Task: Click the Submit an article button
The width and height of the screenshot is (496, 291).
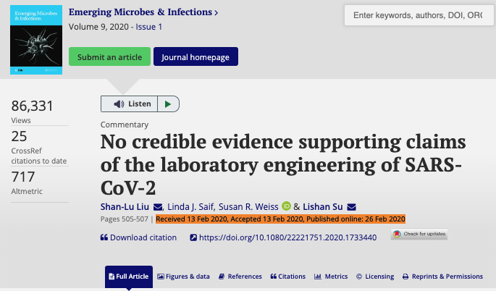Action: pos(109,56)
